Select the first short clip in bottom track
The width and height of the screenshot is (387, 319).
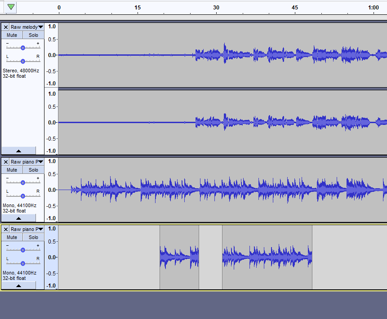point(179,257)
